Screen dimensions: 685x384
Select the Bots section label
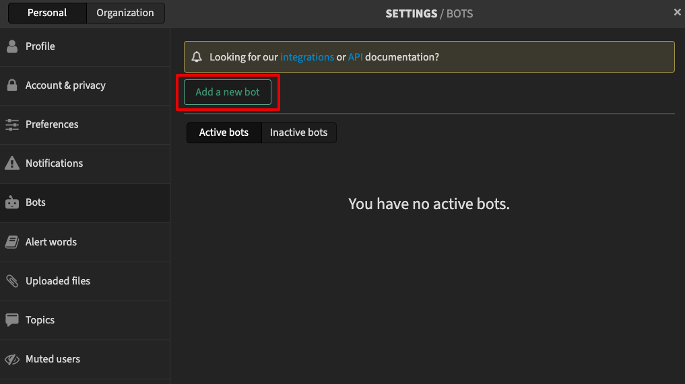[36, 202]
